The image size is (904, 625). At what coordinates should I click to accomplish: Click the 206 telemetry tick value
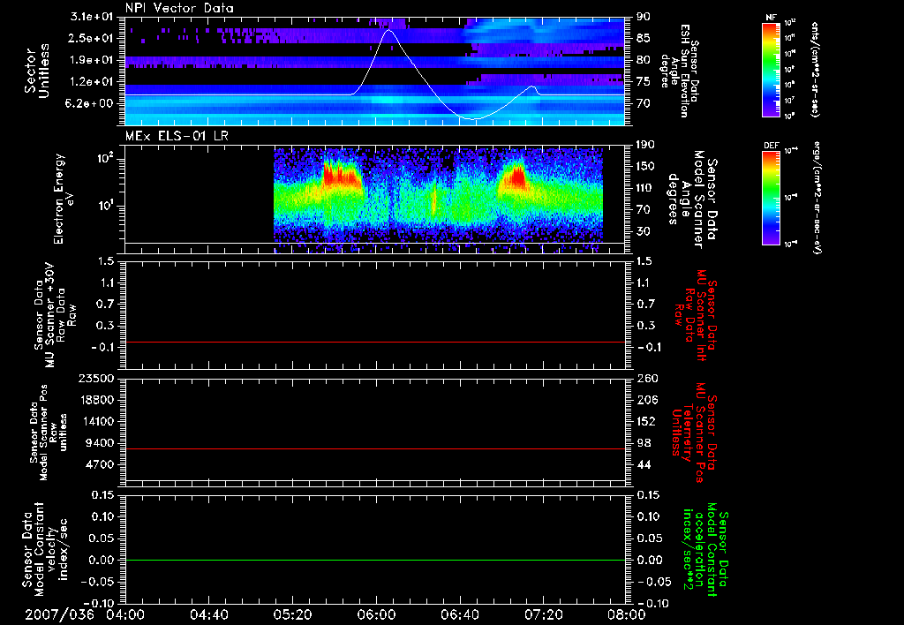tap(646, 400)
